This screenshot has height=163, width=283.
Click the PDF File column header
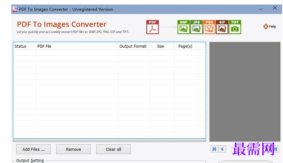click(77, 46)
